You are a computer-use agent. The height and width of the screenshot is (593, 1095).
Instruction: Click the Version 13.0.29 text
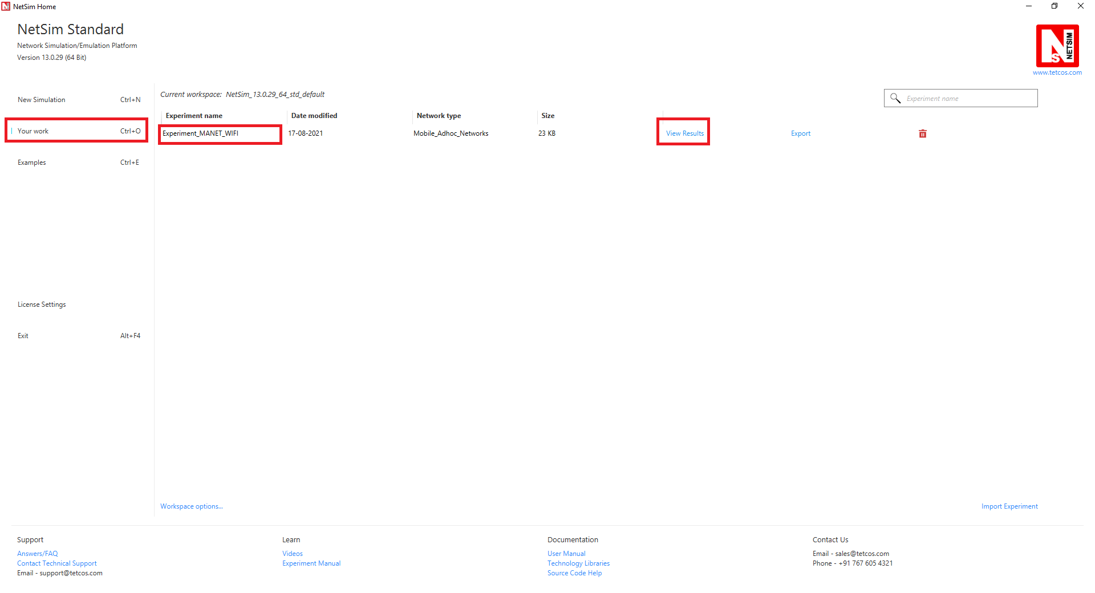[x=51, y=58]
